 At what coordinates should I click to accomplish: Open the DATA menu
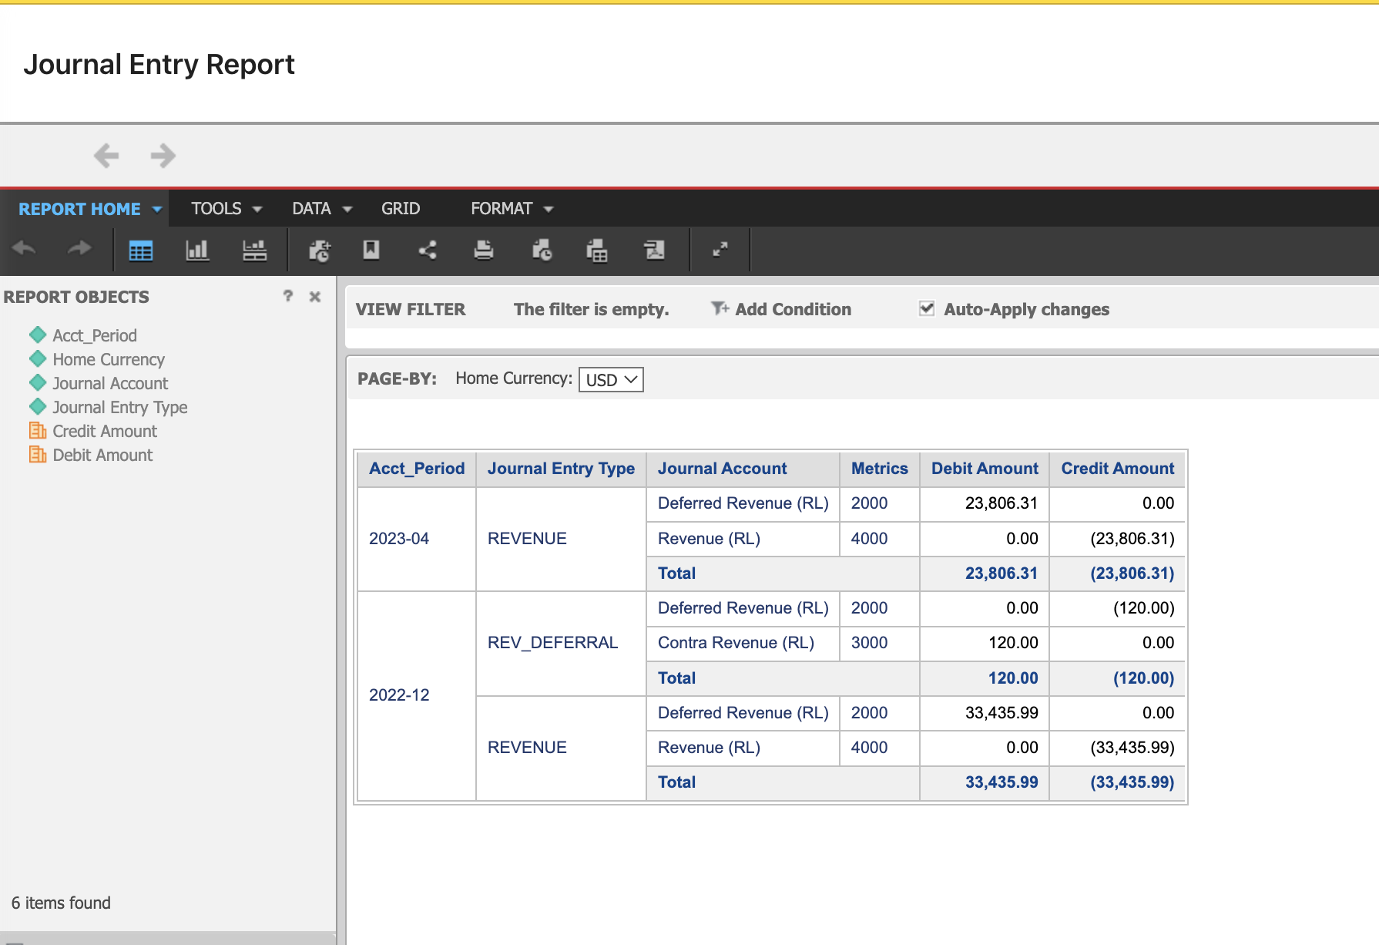click(x=322, y=209)
